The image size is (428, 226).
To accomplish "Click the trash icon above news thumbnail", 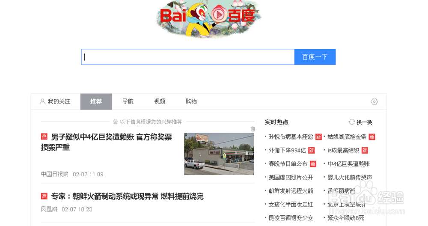I will (x=253, y=129).
